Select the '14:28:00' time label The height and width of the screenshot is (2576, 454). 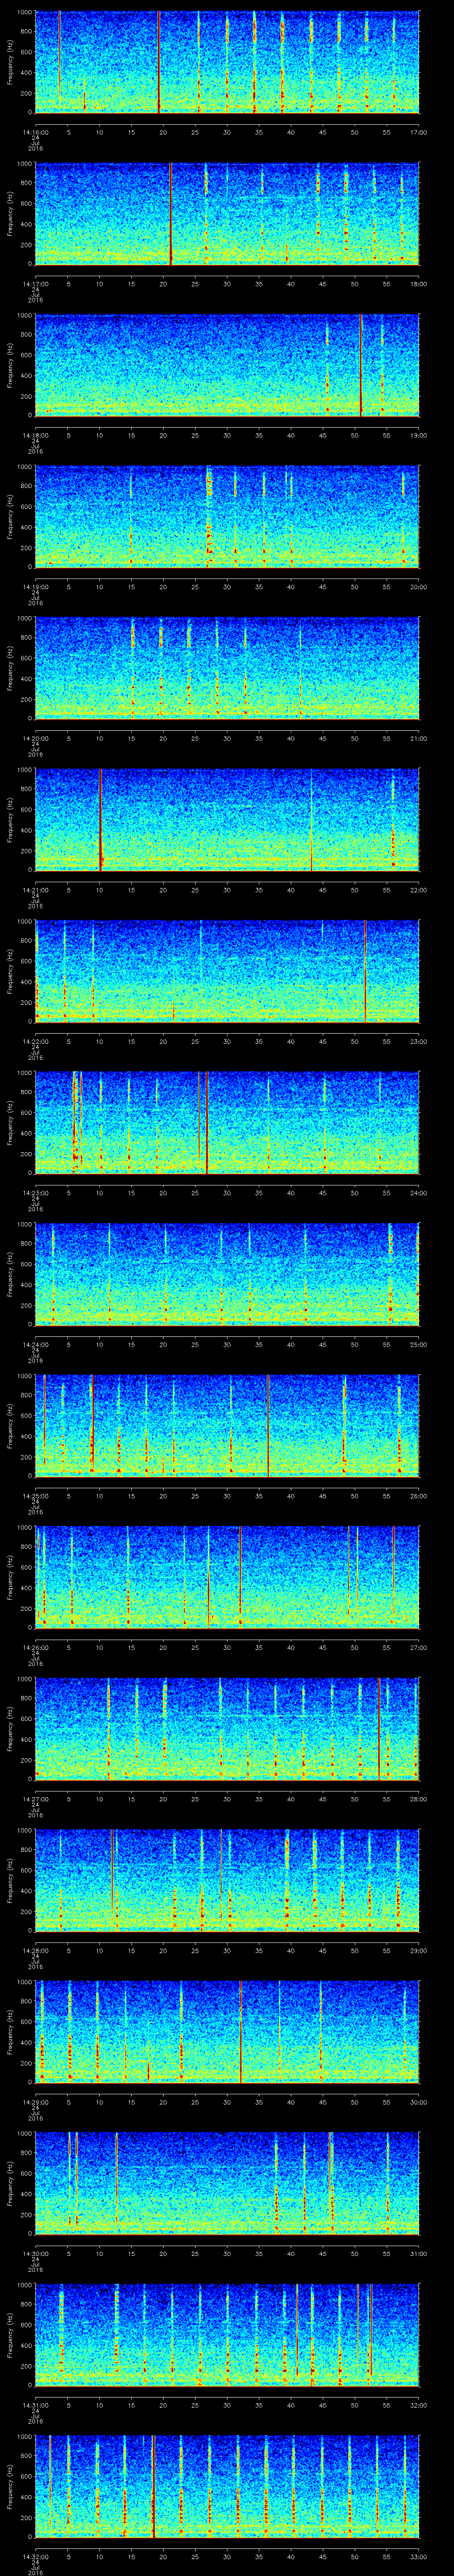(35, 1950)
